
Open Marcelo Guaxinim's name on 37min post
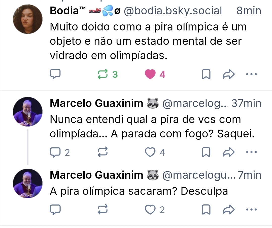(x=96, y=103)
